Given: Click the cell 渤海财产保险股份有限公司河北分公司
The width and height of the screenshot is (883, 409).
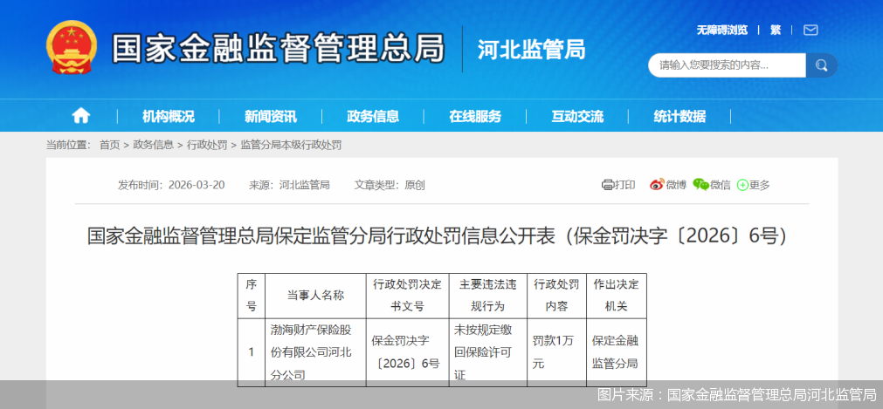Looking at the screenshot, I should coord(315,352).
